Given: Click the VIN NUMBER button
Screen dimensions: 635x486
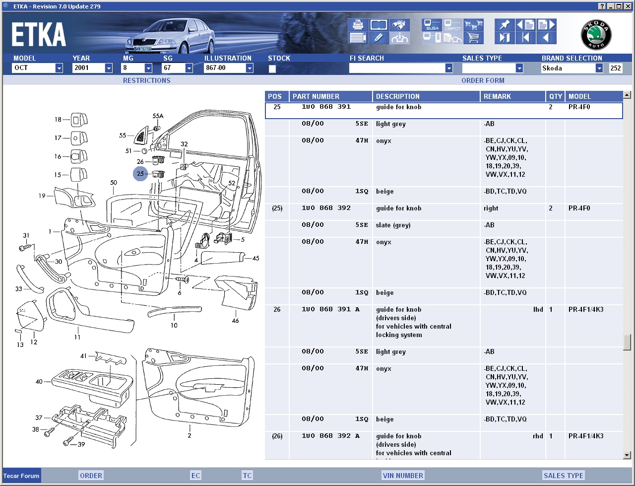Looking at the screenshot, I should (403, 476).
